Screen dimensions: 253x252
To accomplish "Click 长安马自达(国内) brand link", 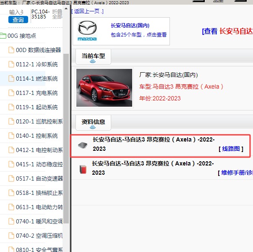I will (x=130, y=25).
